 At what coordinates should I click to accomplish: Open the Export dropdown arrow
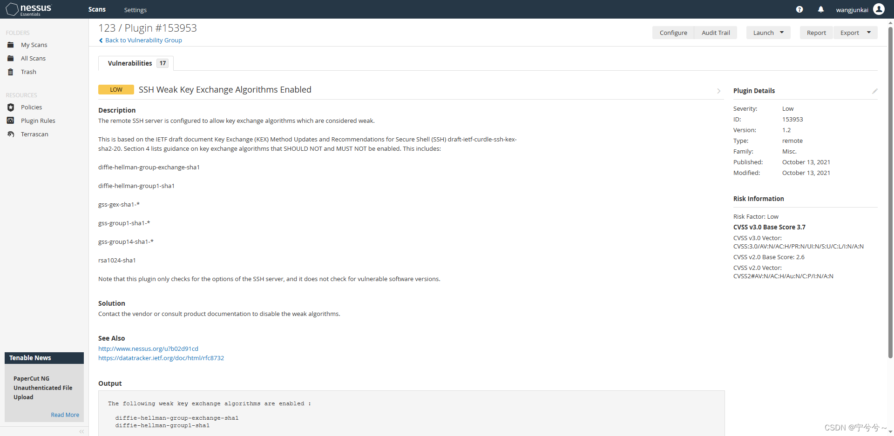point(869,33)
